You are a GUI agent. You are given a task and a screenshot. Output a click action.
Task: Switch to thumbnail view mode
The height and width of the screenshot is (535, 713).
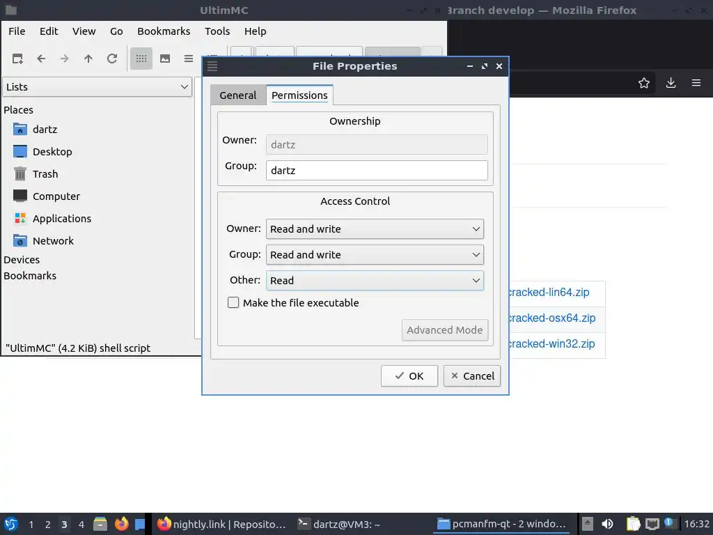click(x=164, y=59)
